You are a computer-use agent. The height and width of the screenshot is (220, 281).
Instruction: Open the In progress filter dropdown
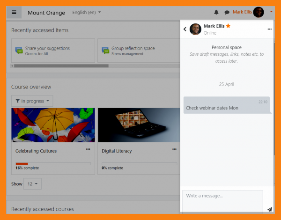click(x=32, y=101)
